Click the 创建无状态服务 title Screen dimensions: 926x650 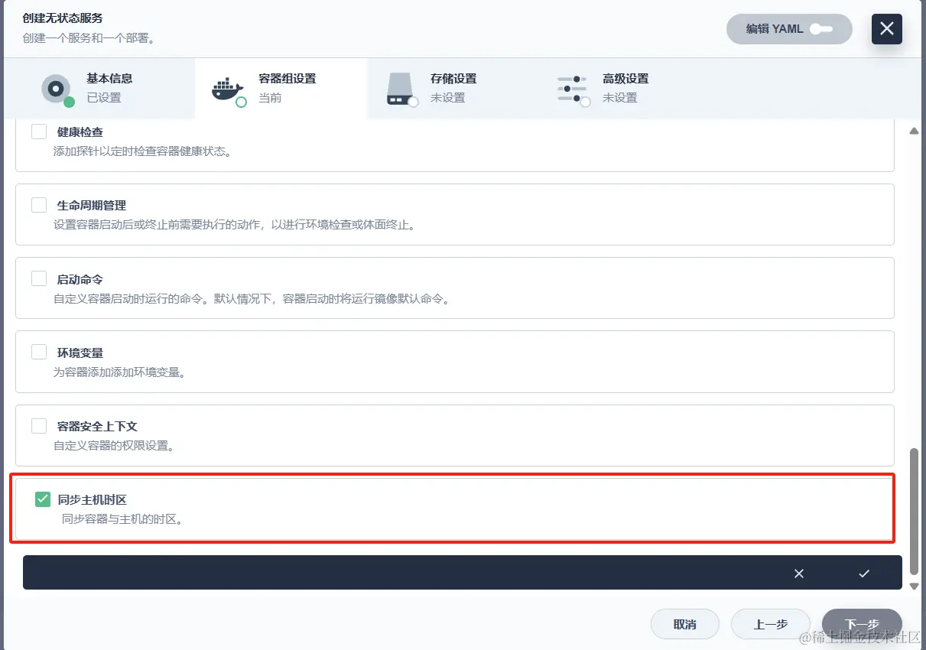[x=63, y=18]
